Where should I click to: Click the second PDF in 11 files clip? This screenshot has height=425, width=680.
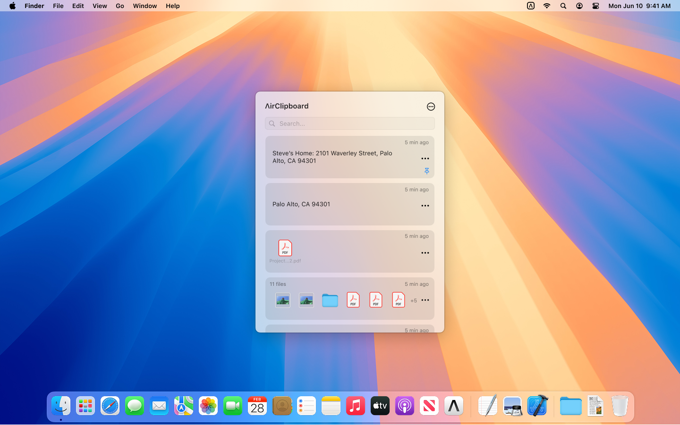pos(376,300)
